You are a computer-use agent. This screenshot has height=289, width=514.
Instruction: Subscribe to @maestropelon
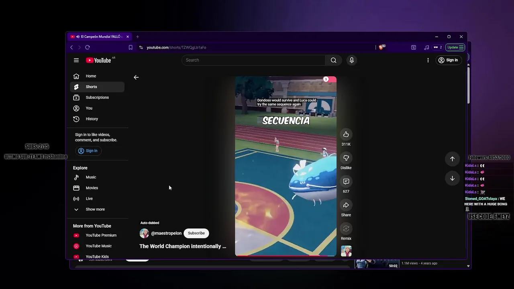click(196, 233)
